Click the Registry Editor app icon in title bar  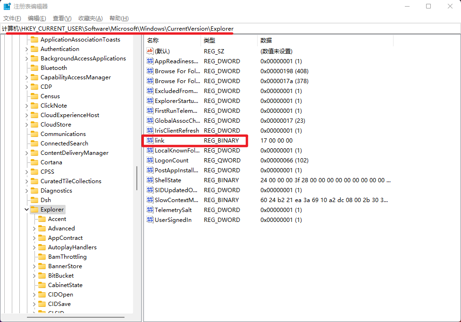click(7, 7)
